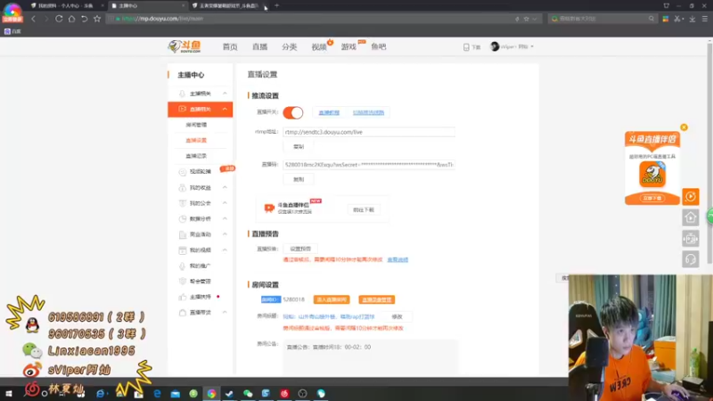Click the blue link after the red 预告 notice

click(397, 259)
